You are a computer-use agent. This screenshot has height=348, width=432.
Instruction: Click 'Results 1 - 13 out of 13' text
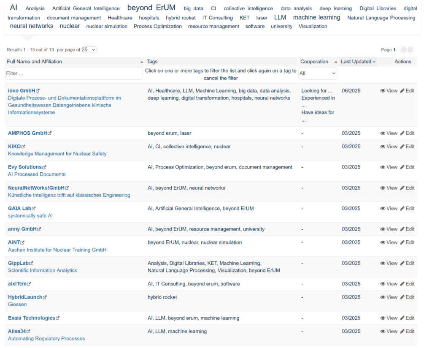pyautogui.click(x=30, y=50)
